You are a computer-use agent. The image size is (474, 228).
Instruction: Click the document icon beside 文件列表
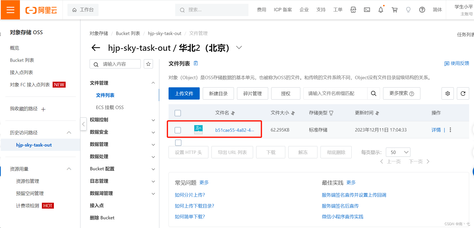pyautogui.click(x=196, y=63)
